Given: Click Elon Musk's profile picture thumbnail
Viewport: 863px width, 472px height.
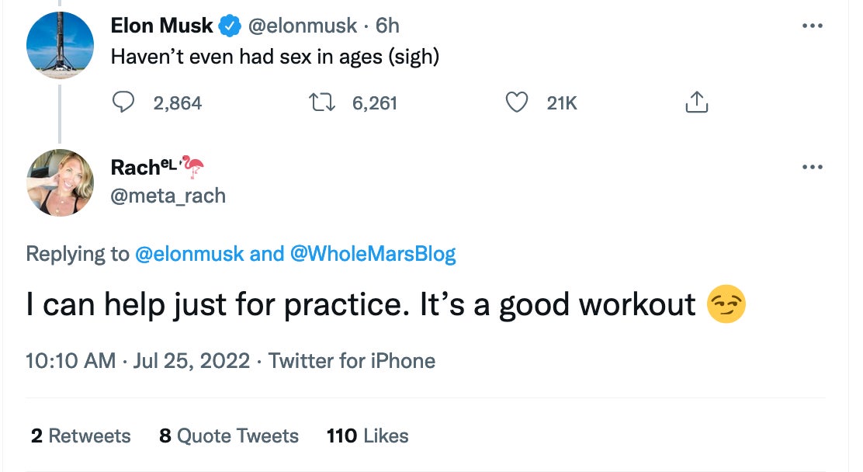Looking at the screenshot, I should (59, 45).
